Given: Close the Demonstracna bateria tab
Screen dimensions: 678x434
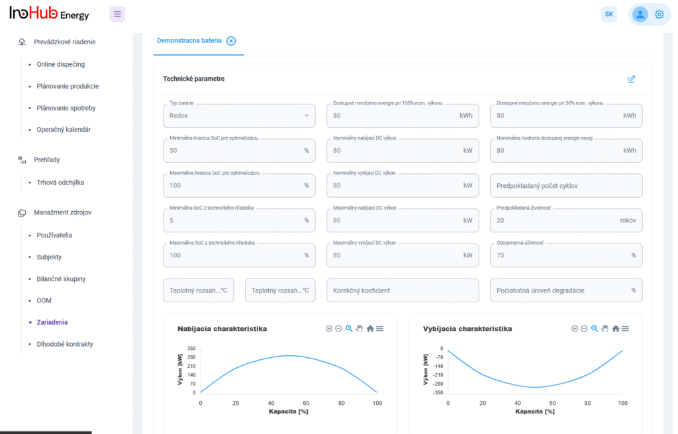Looking at the screenshot, I should pyautogui.click(x=231, y=41).
